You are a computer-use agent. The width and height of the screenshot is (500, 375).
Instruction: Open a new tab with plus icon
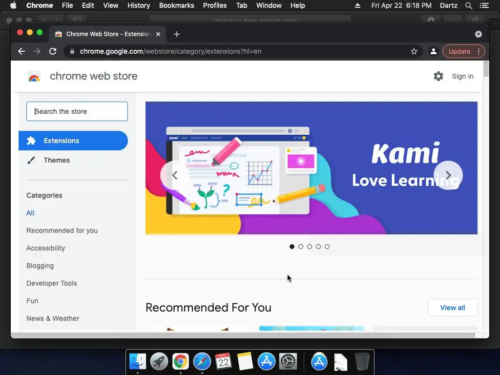[177, 34]
